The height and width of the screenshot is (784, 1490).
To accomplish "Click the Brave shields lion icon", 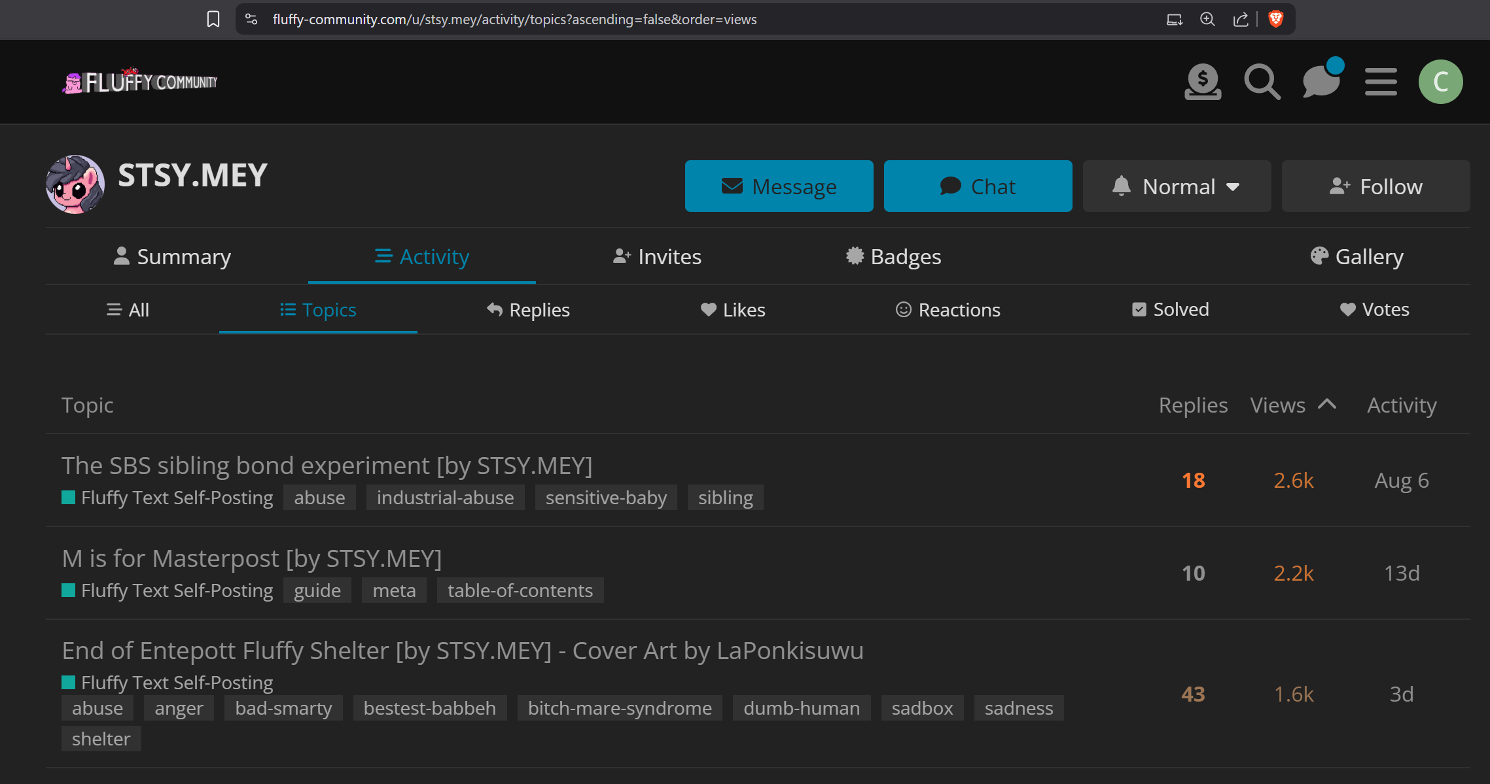I will click(x=1275, y=19).
